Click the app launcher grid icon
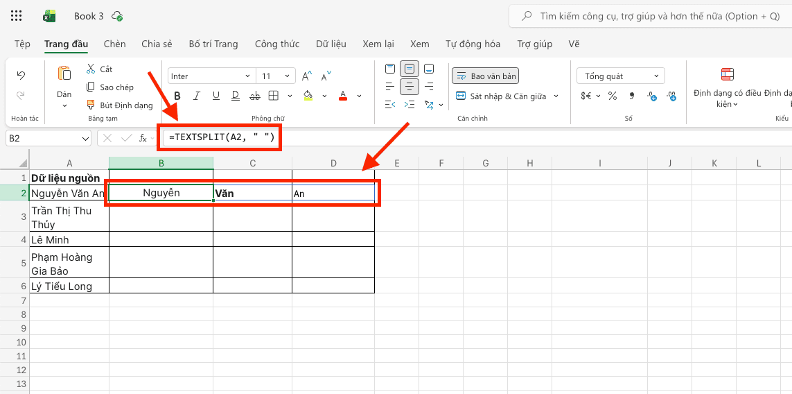Image resolution: width=792 pixels, height=394 pixels. tap(17, 15)
